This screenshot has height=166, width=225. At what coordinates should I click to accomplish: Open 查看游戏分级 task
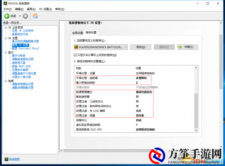tap(20, 34)
